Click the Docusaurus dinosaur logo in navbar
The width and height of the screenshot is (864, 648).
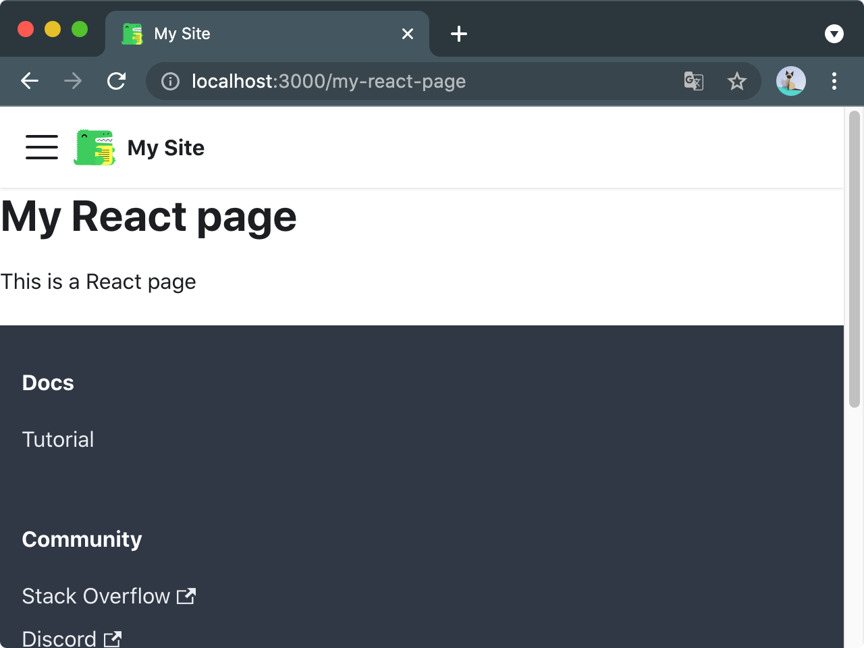94,147
